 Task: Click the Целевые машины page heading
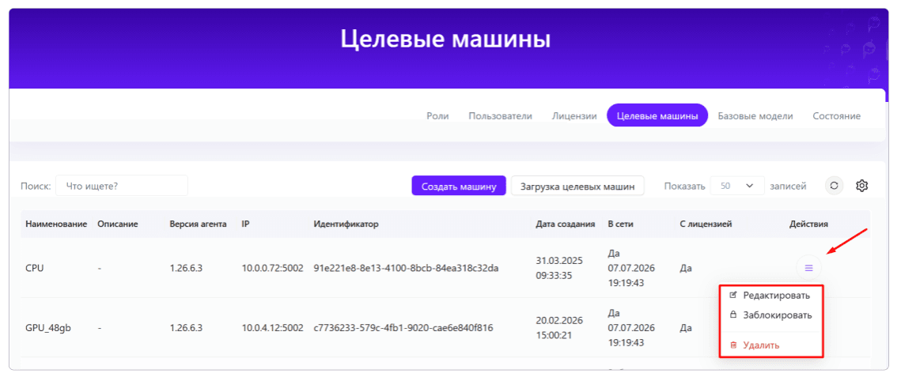tap(445, 40)
